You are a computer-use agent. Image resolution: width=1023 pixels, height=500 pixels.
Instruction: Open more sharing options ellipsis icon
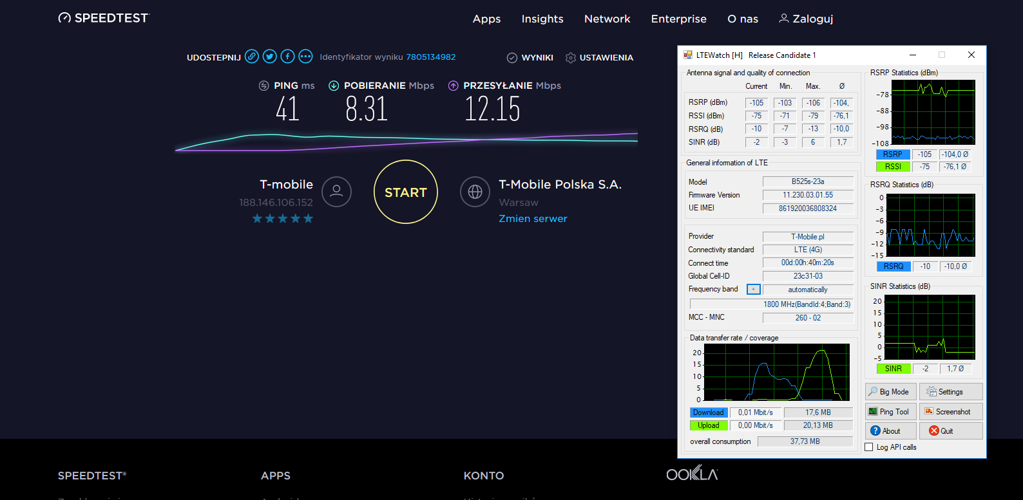[x=305, y=57]
